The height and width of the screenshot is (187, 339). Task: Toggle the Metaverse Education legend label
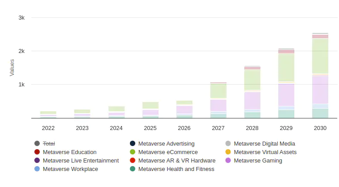tap(69, 152)
